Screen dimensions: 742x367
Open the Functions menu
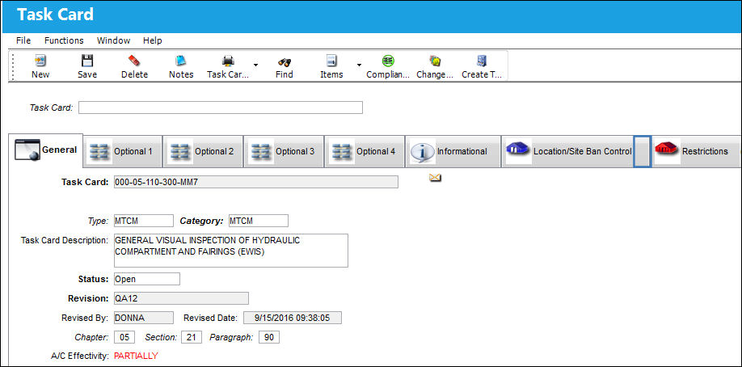(64, 40)
